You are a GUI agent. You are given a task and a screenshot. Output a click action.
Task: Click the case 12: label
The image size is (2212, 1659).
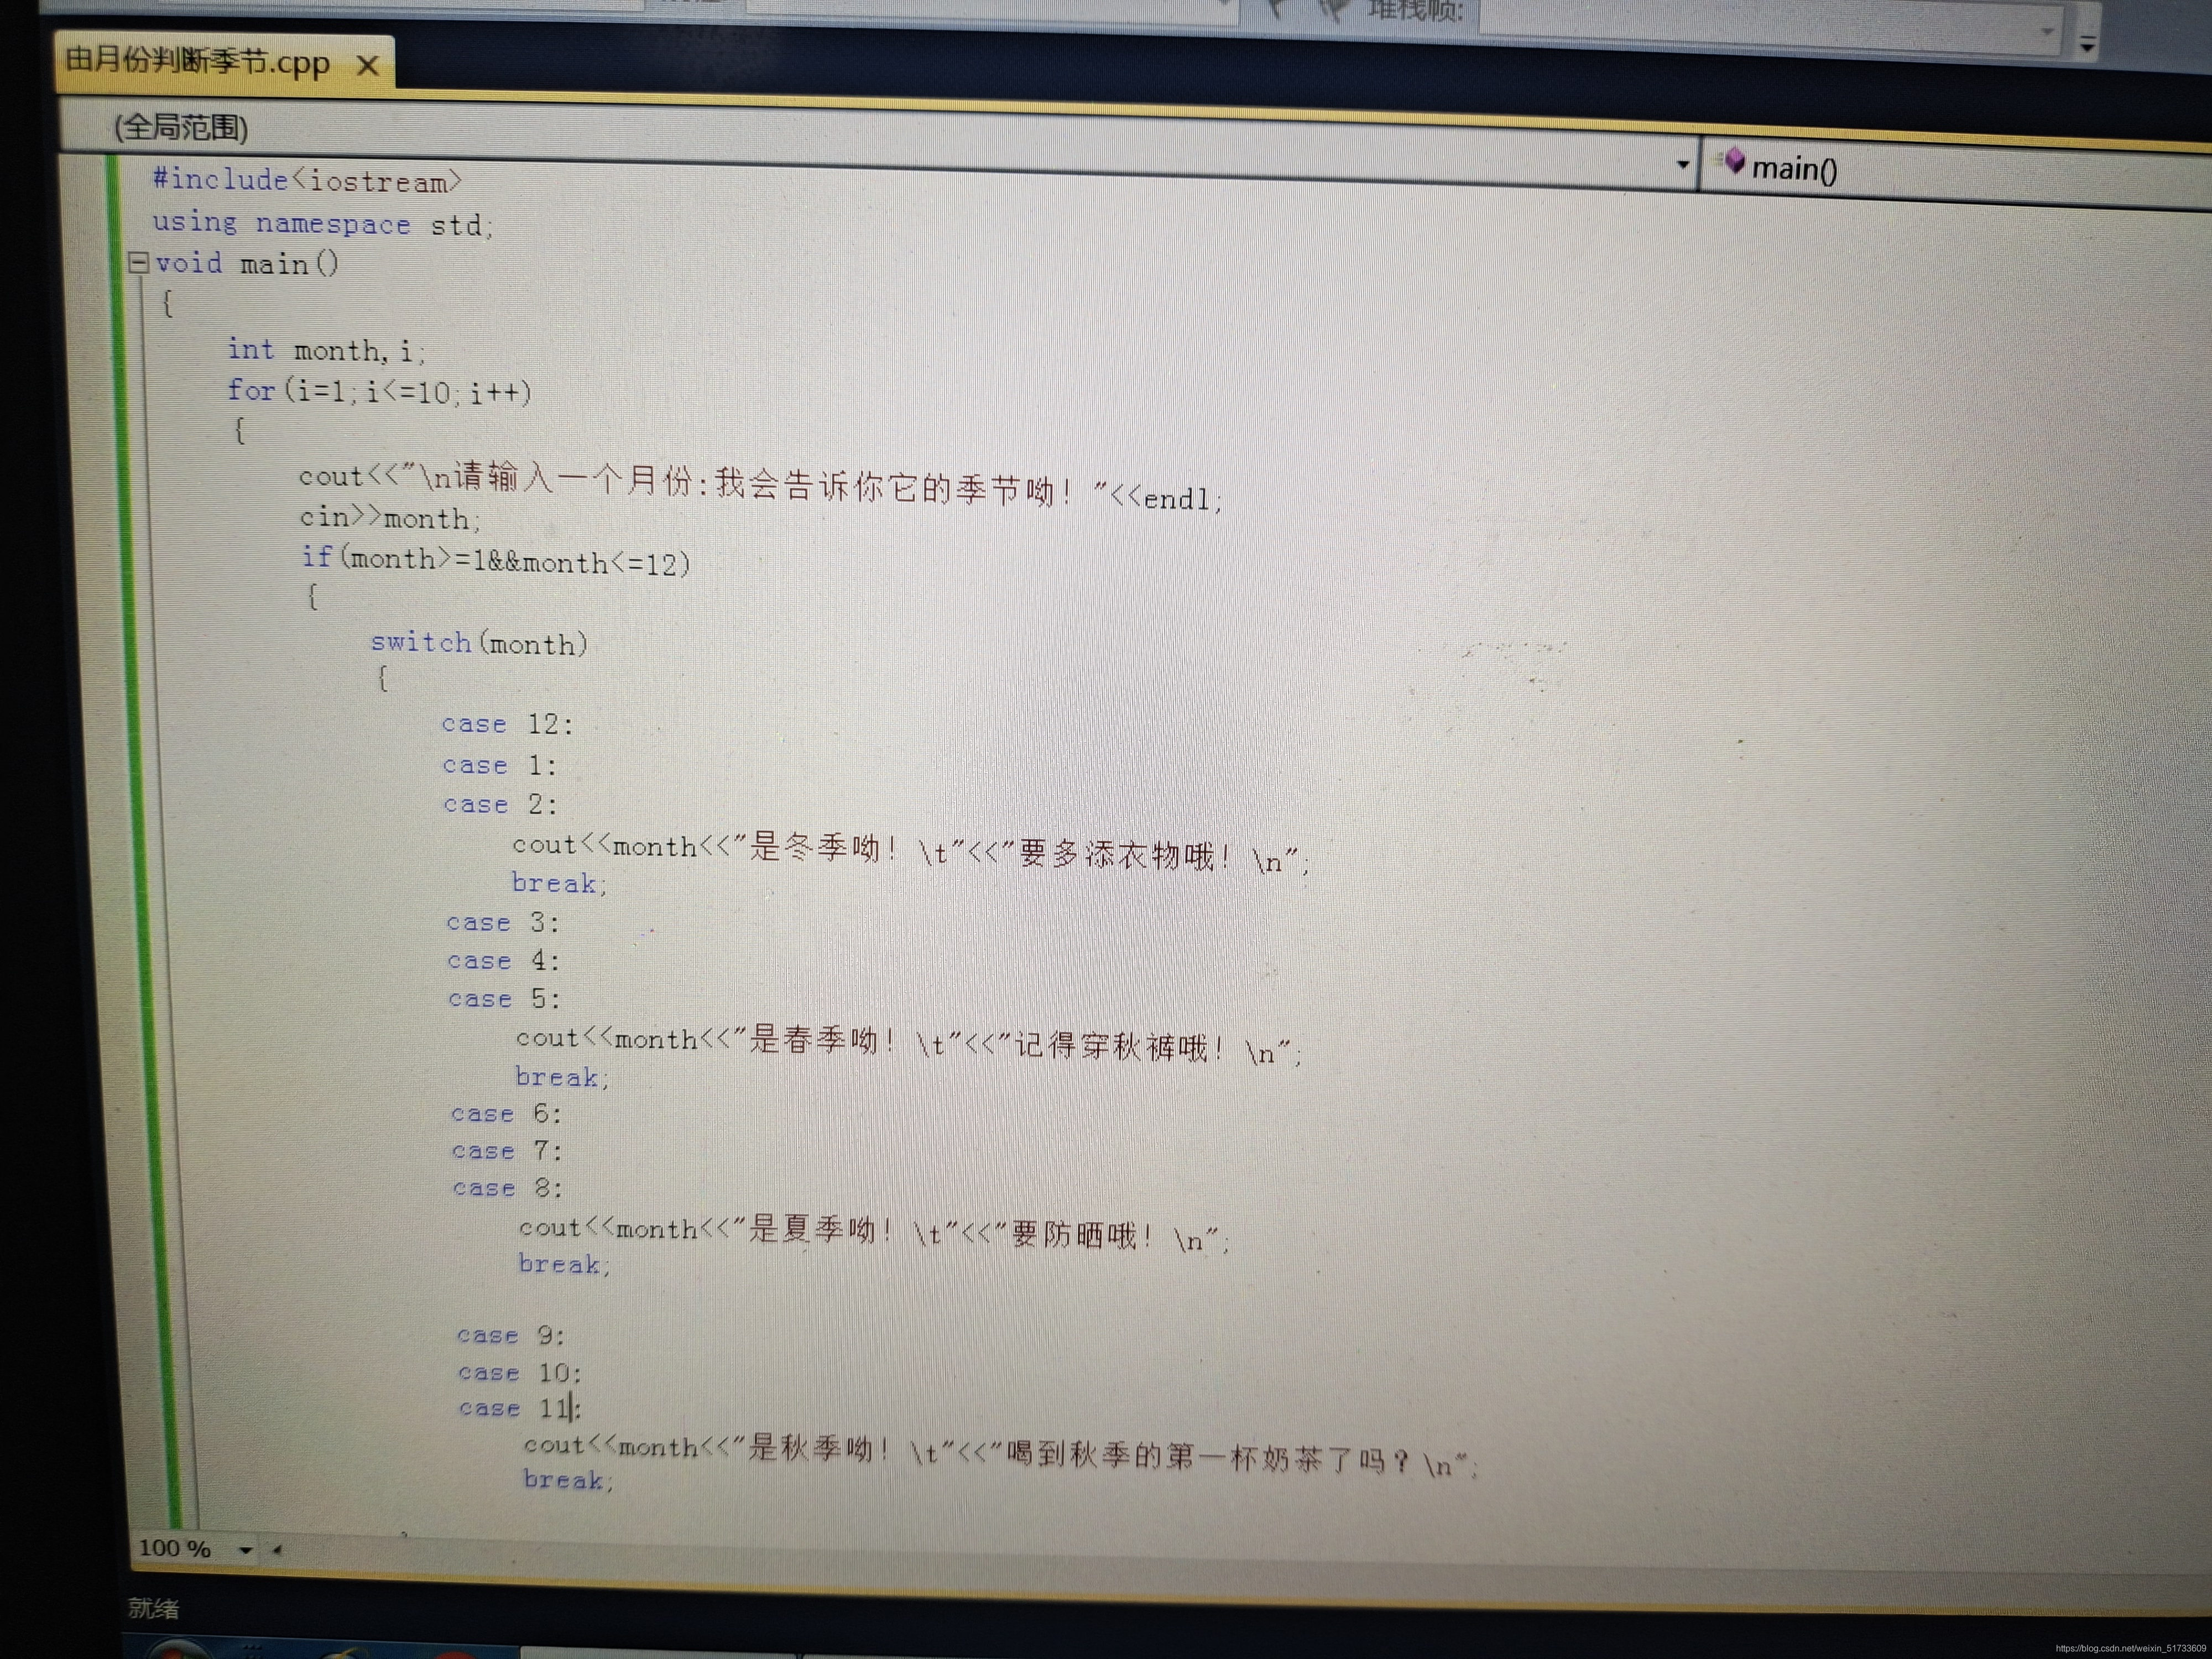pos(508,724)
